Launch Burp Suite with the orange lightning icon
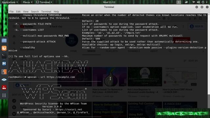 click(x=4, y=72)
